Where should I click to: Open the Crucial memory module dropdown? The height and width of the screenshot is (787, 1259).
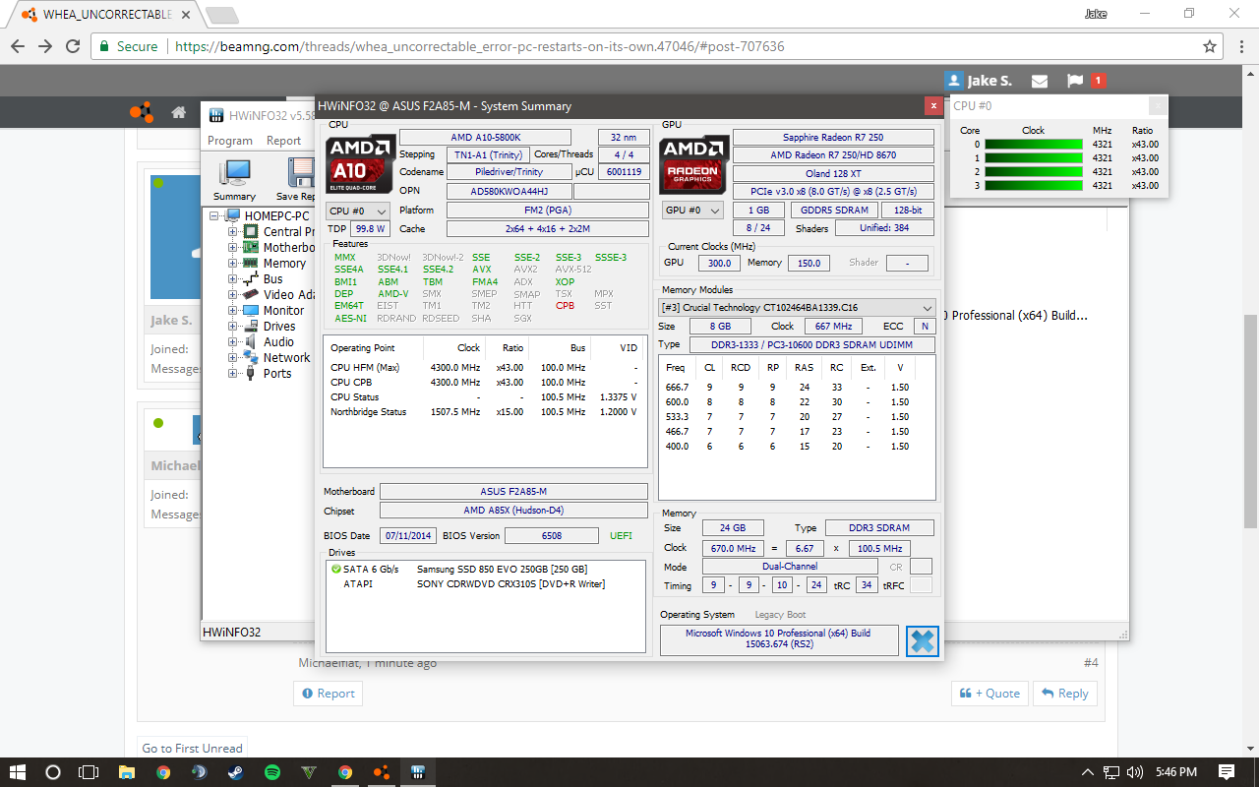coord(796,307)
